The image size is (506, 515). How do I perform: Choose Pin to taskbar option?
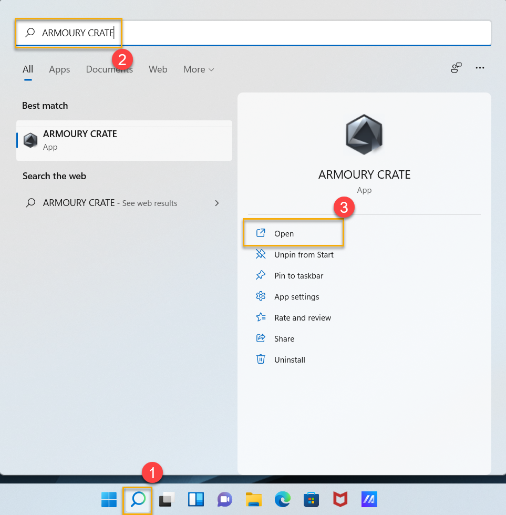(x=298, y=275)
